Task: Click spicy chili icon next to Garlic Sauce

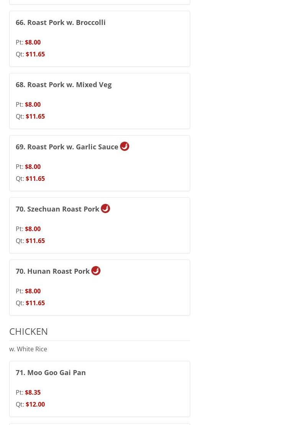Action: click(x=125, y=146)
